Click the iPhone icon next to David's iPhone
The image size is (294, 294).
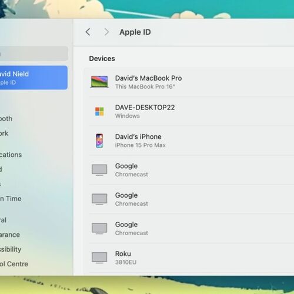pos(99,141)
